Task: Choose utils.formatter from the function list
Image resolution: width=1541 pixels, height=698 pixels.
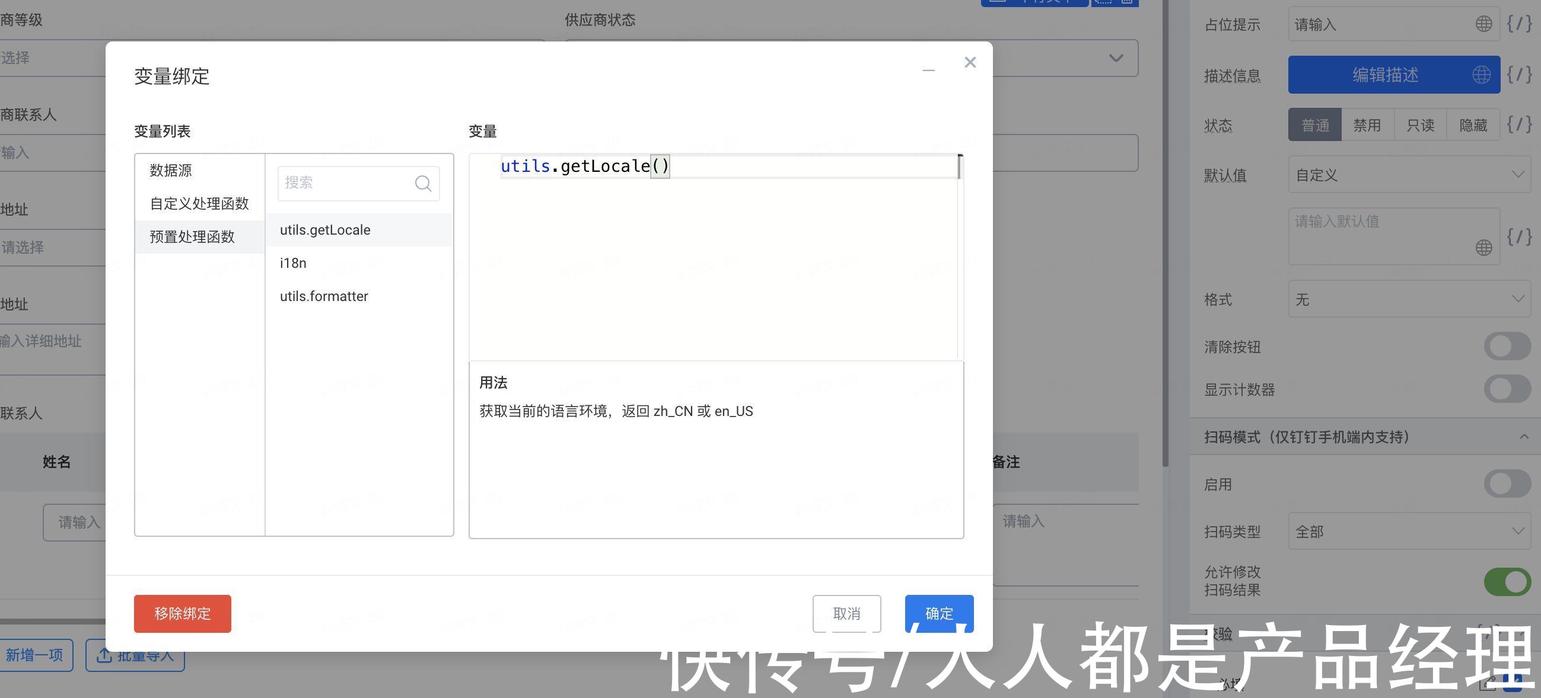Action: [x=359, y=296]
